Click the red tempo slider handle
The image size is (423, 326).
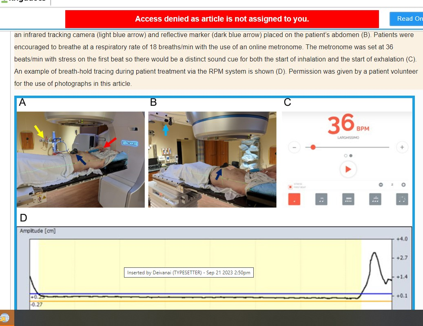[313, 147]
